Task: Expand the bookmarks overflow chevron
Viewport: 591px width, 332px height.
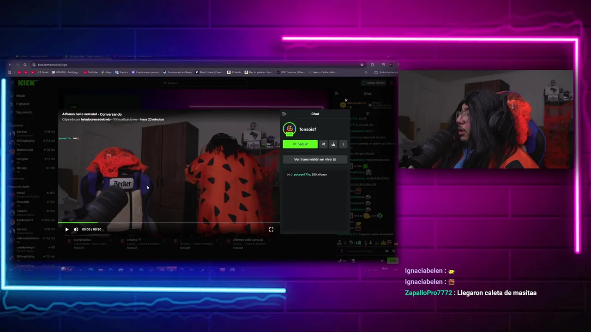Action: click(366, 72)
